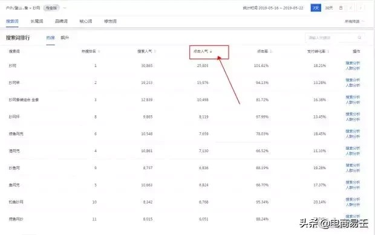
Task: Select the 搜索词 tab
Action: pos(12,21)
